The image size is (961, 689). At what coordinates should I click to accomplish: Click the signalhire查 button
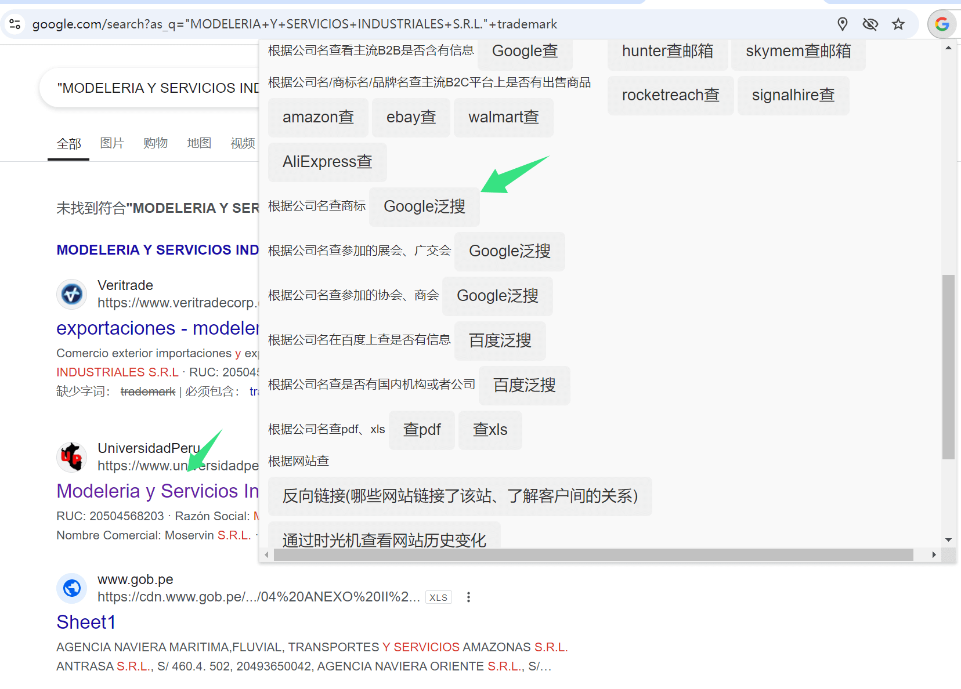pyautogui.click(x=793, y=95)
